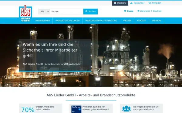Click the new customer icon beside Neukunde
182x113 pixels.
click(131, 3)
